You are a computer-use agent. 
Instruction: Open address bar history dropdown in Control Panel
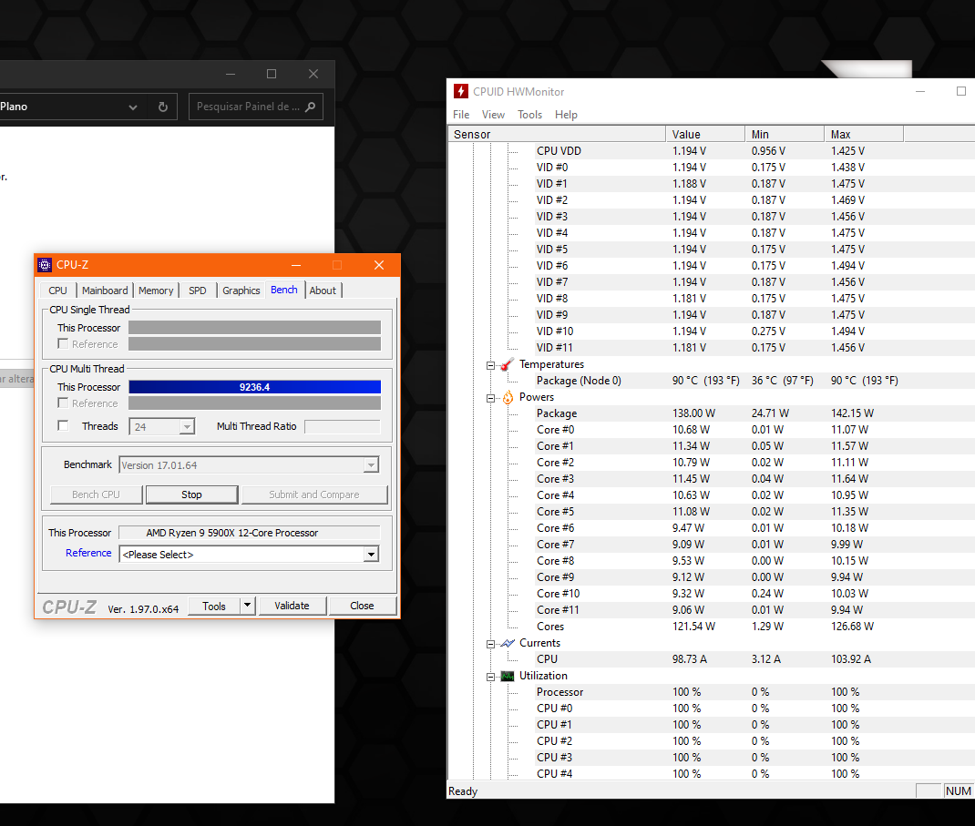pos(132,107)
